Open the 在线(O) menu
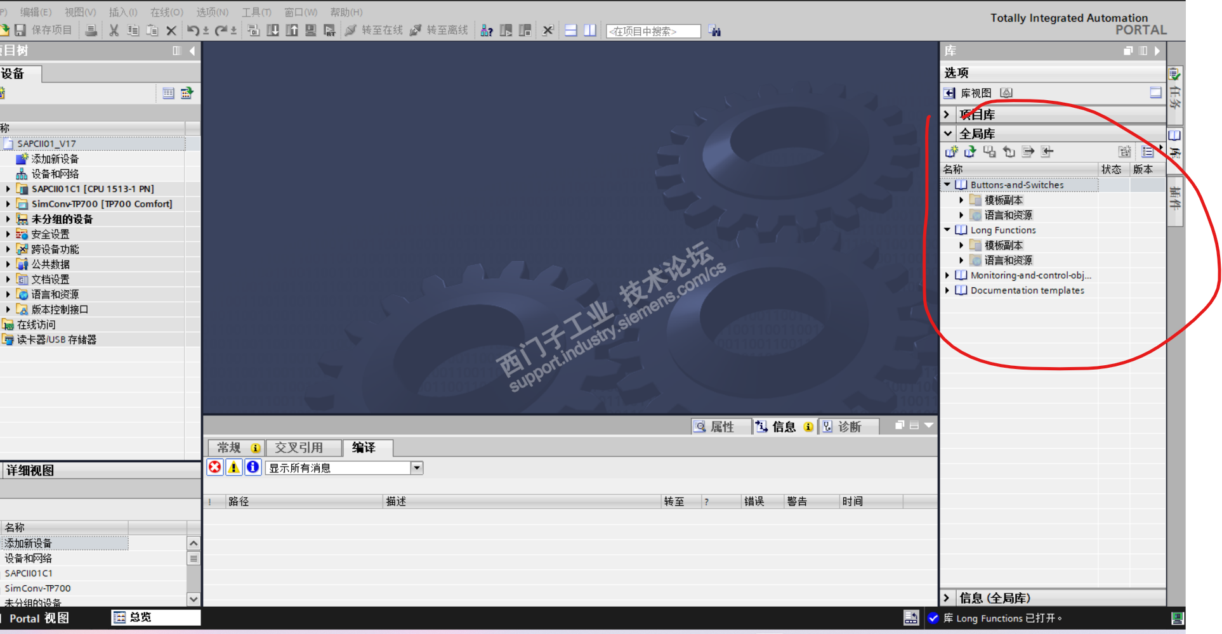This screenshot has height=634, width=1222. point(166,12)
